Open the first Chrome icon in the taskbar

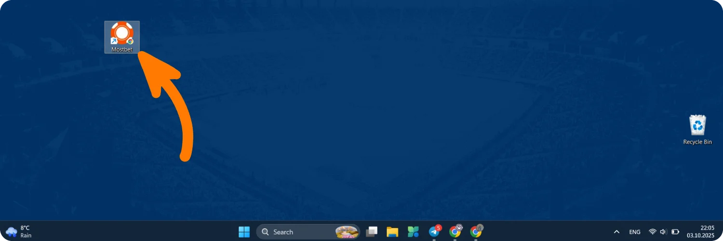[455, 231]
